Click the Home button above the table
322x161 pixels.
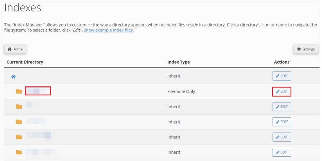point(15,49)
